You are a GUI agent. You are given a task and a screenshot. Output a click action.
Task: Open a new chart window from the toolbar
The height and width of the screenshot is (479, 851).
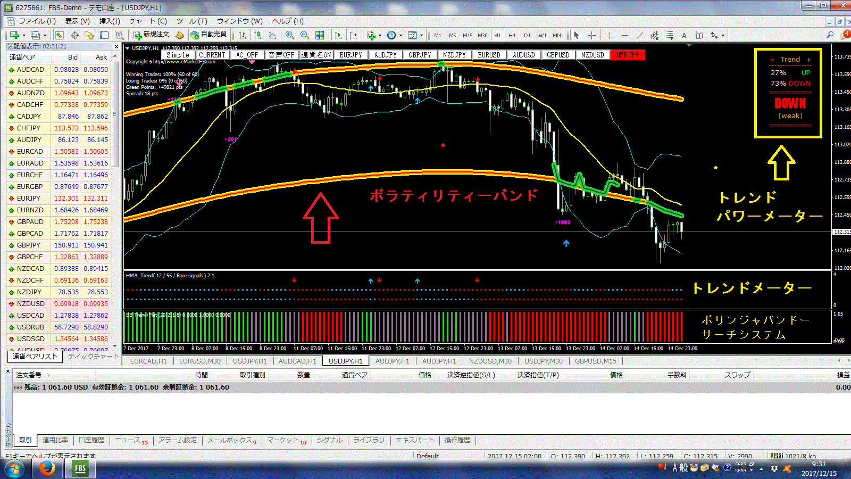[x=15, y=35]
